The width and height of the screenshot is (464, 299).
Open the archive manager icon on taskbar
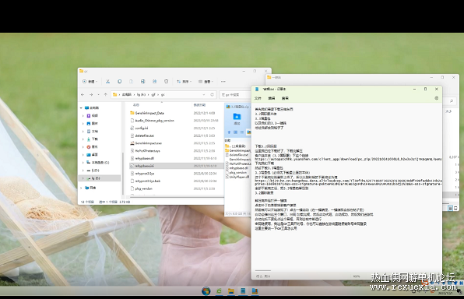click(255, 291)
